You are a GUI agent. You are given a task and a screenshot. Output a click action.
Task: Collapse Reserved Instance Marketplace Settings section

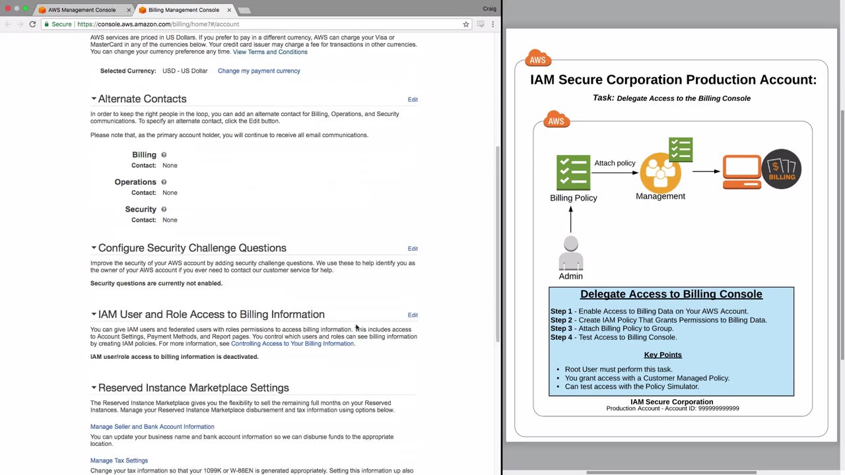click(x=94, y=388)
